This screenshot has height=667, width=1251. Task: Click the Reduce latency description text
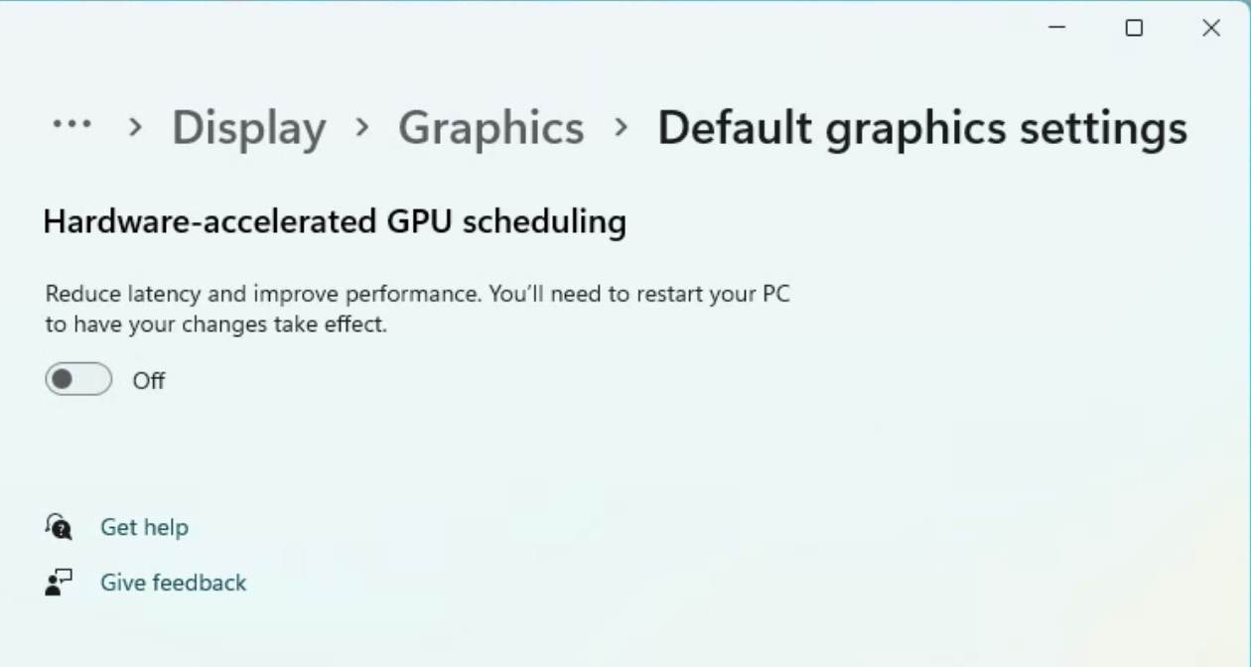[x=417, y=309]
